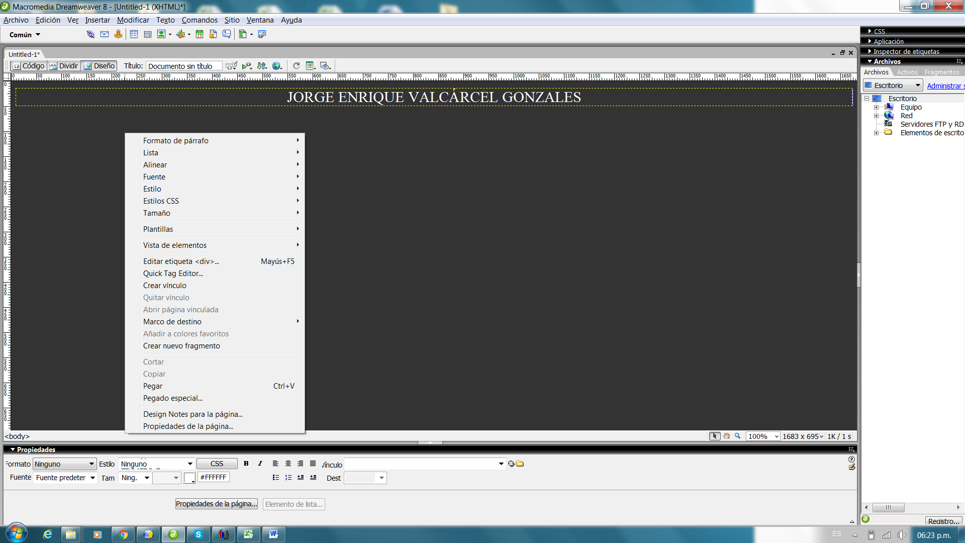965x543 pixels.
Task: Expand the CSS panel group
Action: [879, 31]
